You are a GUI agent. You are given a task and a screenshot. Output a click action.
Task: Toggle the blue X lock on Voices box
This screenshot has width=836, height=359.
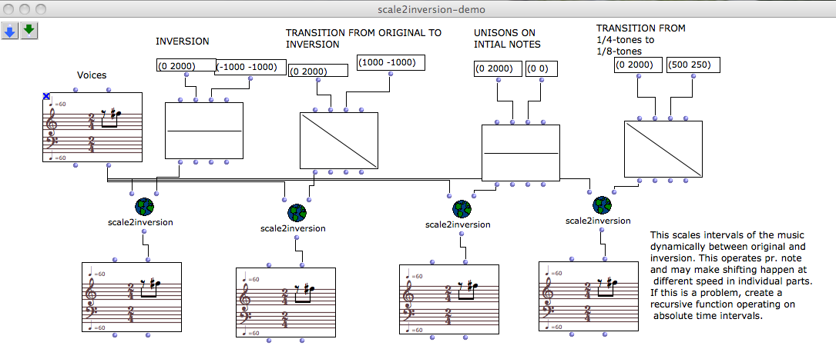coord(46,96)
